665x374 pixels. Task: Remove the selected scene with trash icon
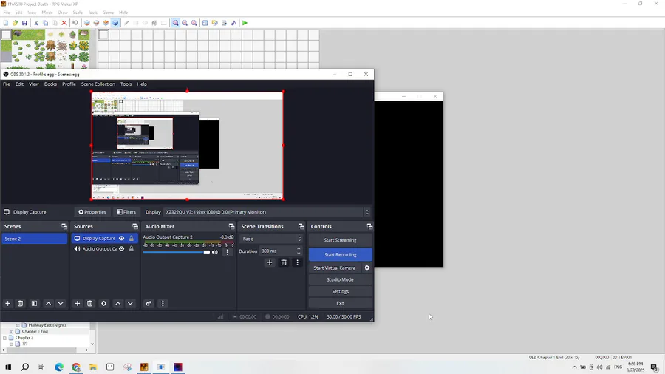coord(20,303)
